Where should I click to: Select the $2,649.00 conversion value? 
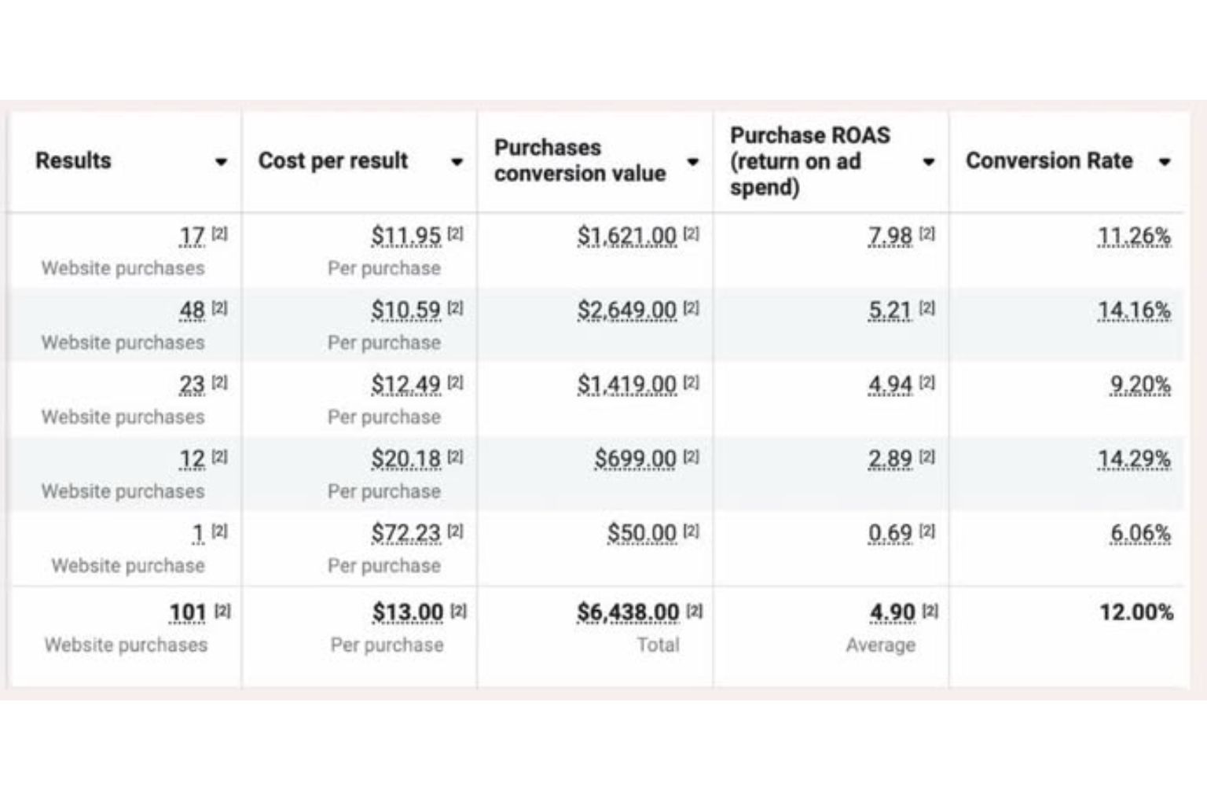click(627, 311)
